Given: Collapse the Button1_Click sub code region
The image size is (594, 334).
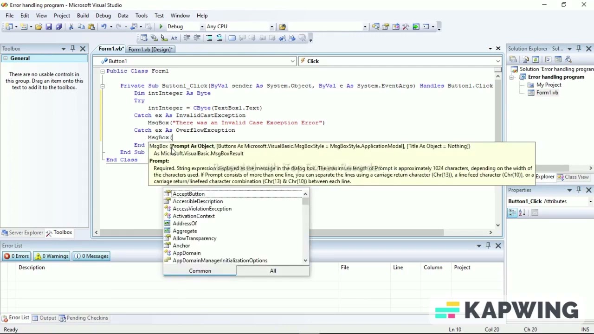Looking at the screenshot, I should (x=103, y=86).
